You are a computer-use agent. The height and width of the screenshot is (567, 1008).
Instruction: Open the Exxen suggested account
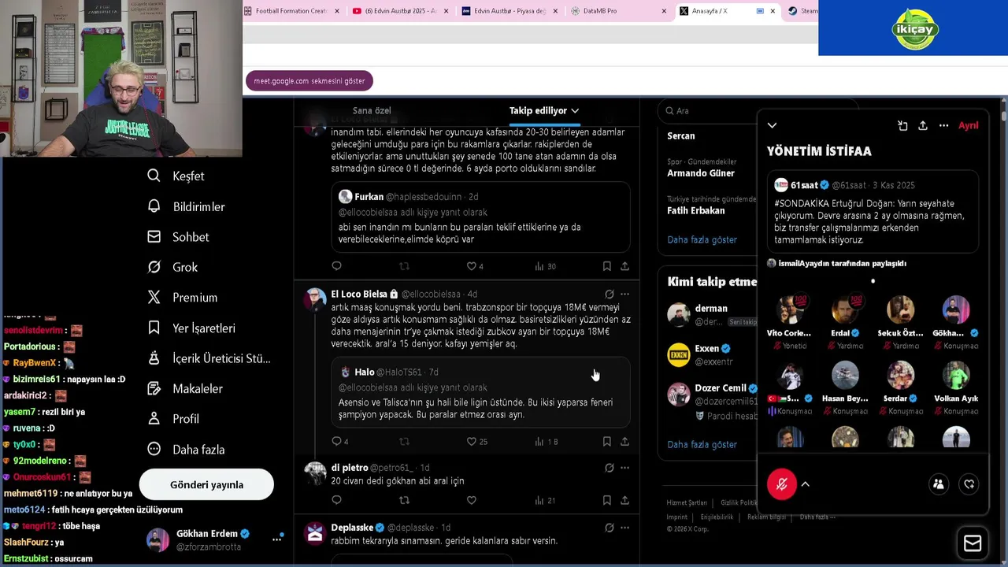click(709, 354)
